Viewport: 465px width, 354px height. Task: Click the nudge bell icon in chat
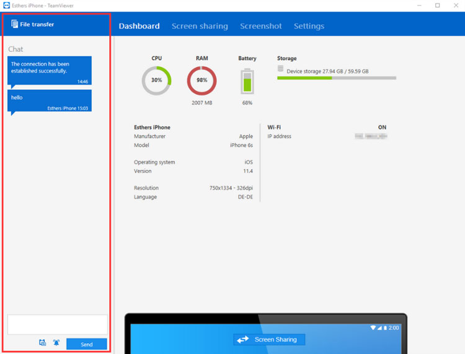click(x=56, y=343)
